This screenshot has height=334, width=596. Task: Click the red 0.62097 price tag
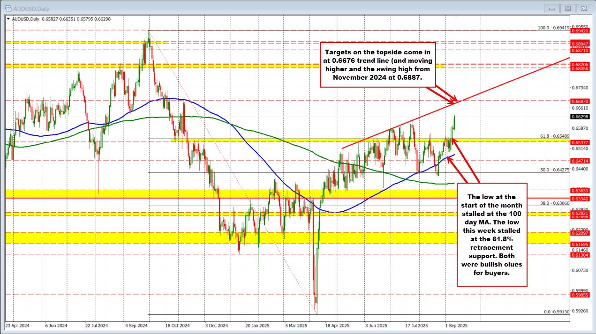pos(580,233)
